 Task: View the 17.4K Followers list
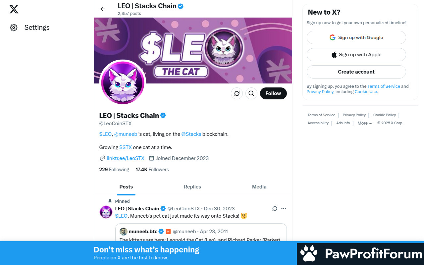152,170
